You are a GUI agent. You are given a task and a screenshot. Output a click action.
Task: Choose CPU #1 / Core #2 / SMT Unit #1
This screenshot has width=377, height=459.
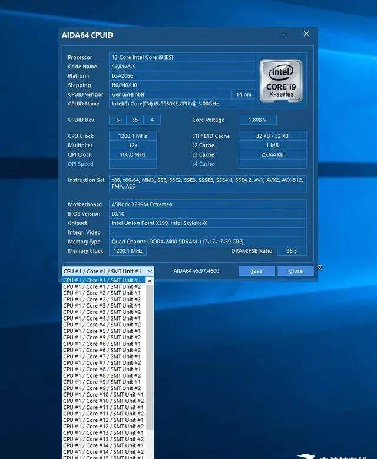pos(102,293)
